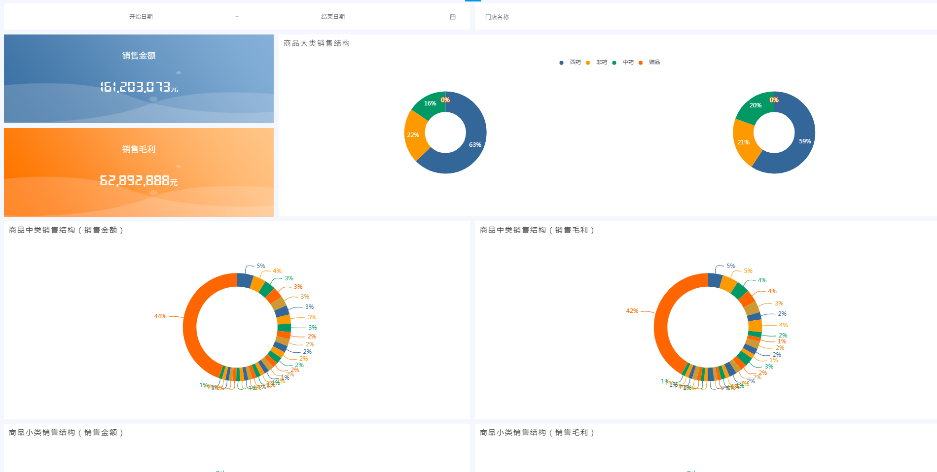Select the 59% blue slice in right donut
Viewport: 937px width, 472px height.
[x=804, y=142]
